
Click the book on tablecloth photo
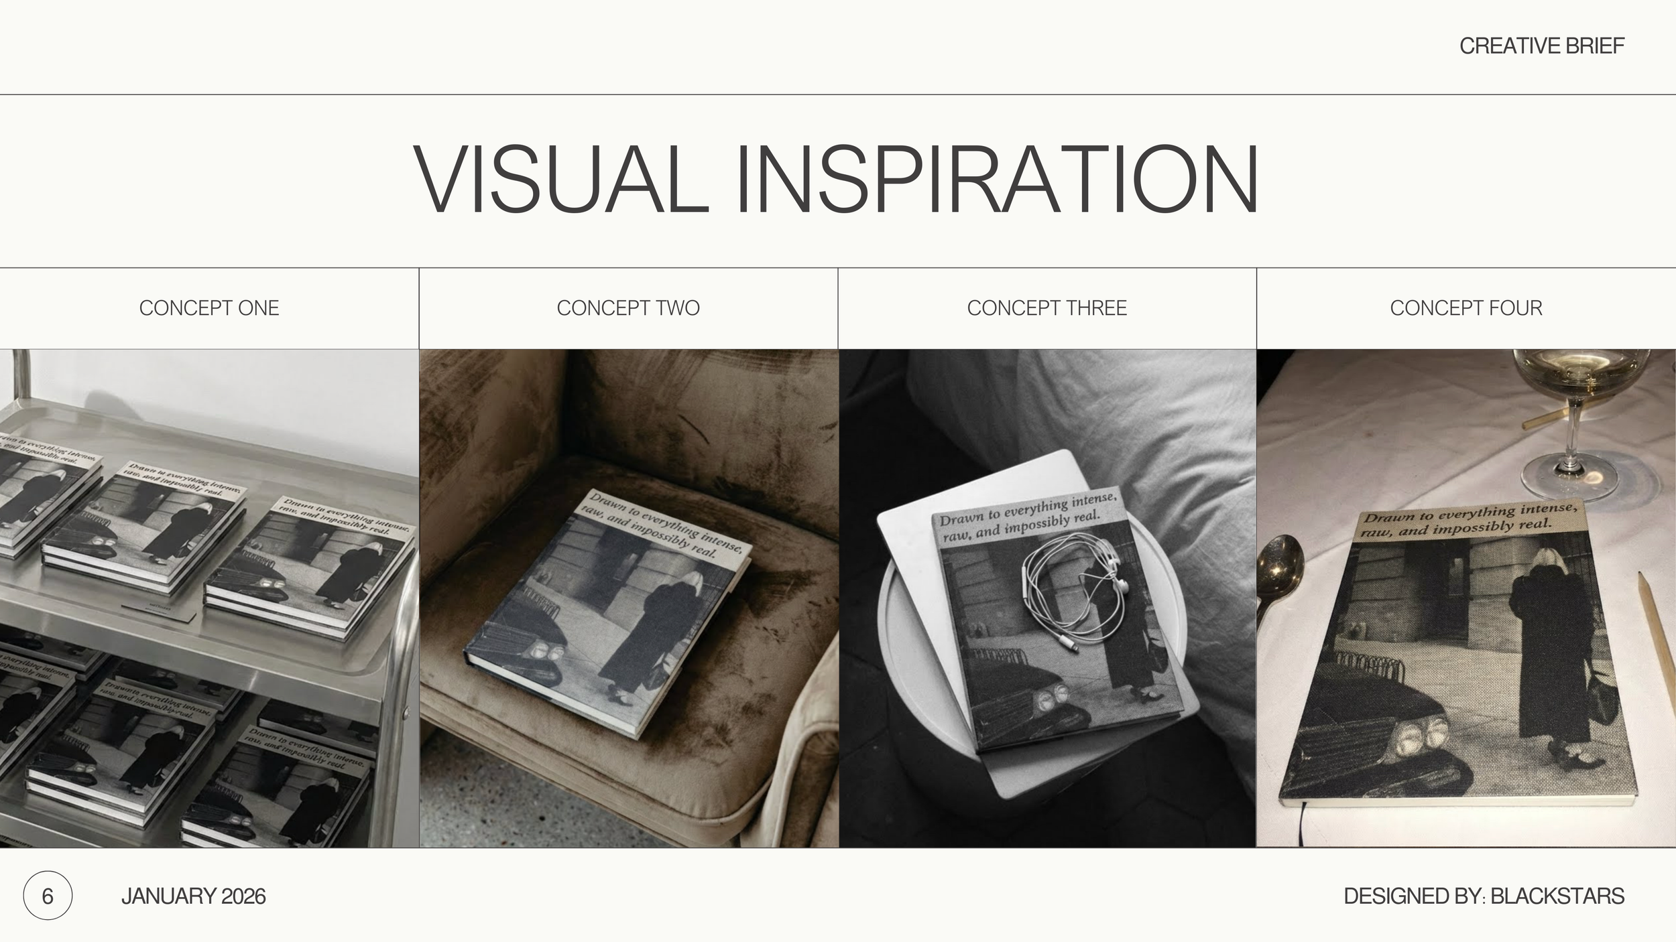click(1466, 598)
